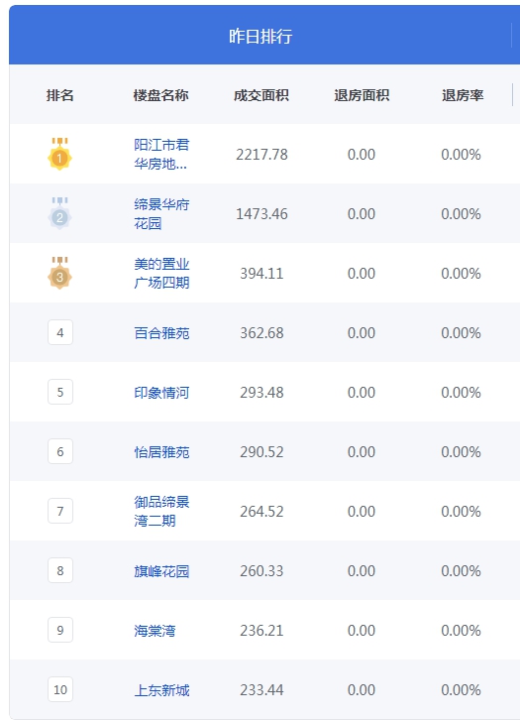This screenshot has height=721, width=520.
Task: Click the bronze rank 3 medal icon
Action: (x=59, y=273)
